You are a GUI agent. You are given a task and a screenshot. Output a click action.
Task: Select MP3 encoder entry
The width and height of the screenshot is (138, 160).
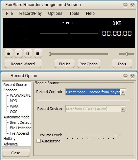coord(13,101)
